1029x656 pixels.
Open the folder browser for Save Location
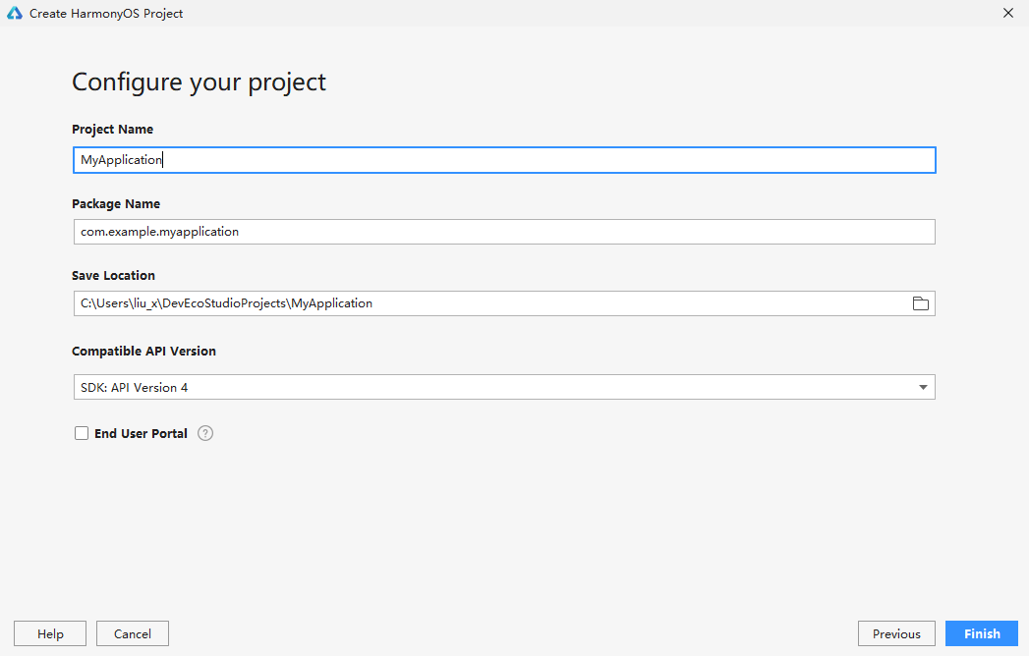click(x=920, y=303)
